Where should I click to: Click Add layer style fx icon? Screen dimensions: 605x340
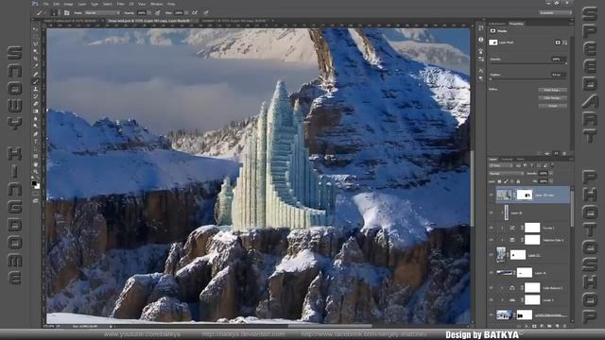click(x=527, y=326)
